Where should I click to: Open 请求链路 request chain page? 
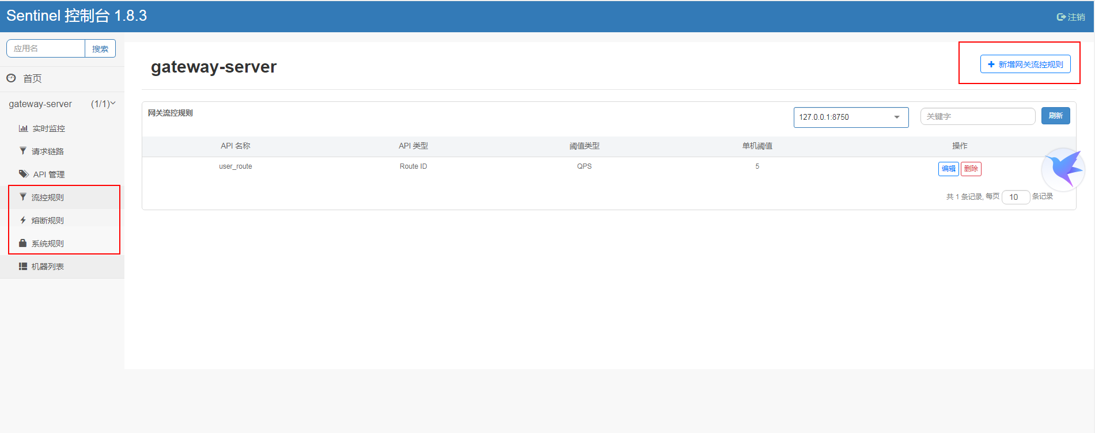tap(48, 151)
